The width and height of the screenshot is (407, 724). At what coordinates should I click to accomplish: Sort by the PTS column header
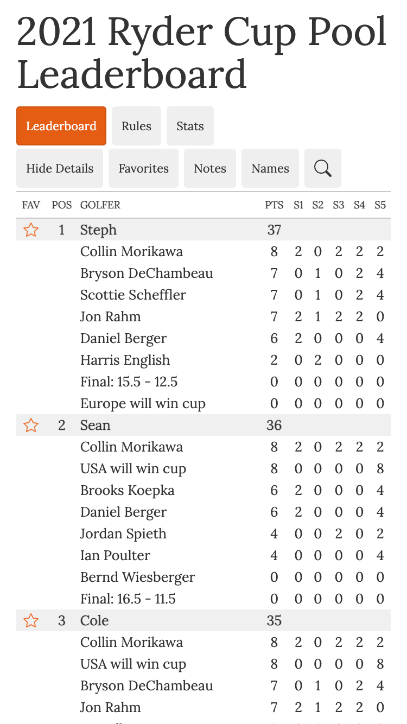(274, 205)
